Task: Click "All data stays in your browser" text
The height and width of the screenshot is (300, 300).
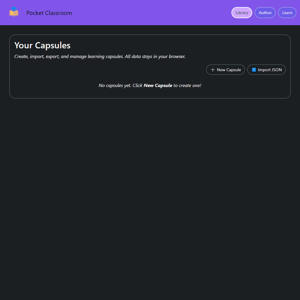Action: (x=155, y=57)
